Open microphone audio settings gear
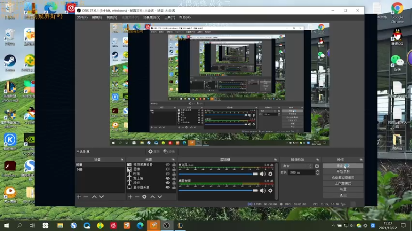Viewport: 412px width, 231px height. pyautogui.click(x=270, y=174)
